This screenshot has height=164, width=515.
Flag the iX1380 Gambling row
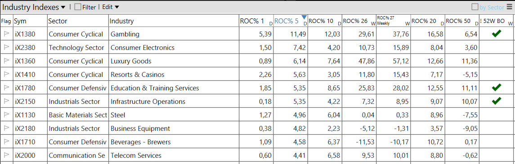(7, 34)
